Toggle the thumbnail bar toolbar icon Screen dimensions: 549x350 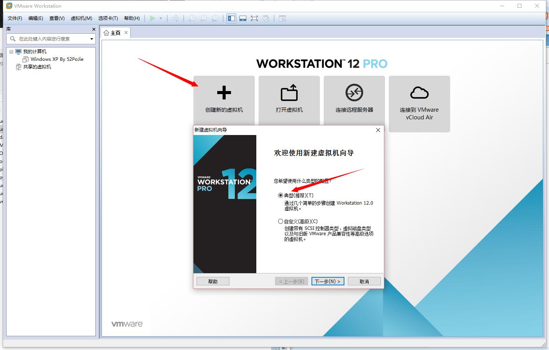click(243, 18)
